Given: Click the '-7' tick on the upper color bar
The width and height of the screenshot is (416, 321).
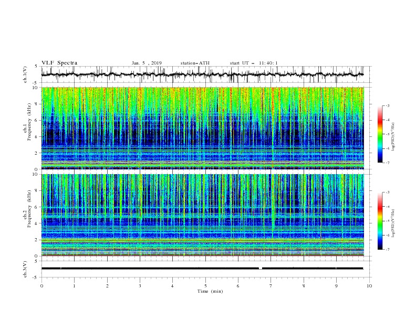Looking at the screenshot, I should (x=387, y=163).
